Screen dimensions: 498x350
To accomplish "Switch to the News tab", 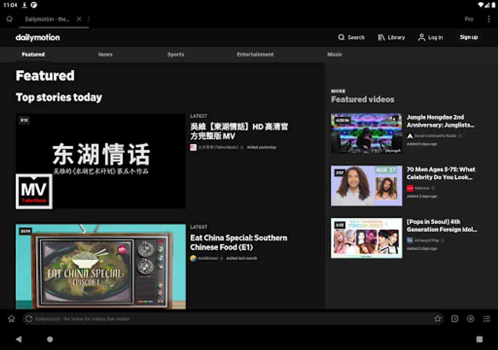I will 105,54.
